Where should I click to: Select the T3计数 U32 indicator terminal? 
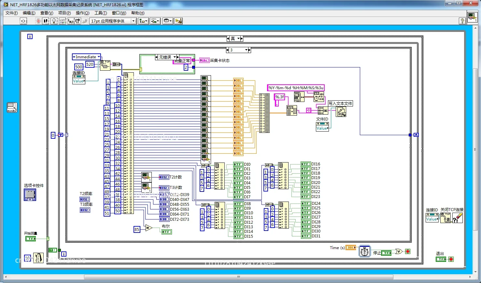point(164,188)
